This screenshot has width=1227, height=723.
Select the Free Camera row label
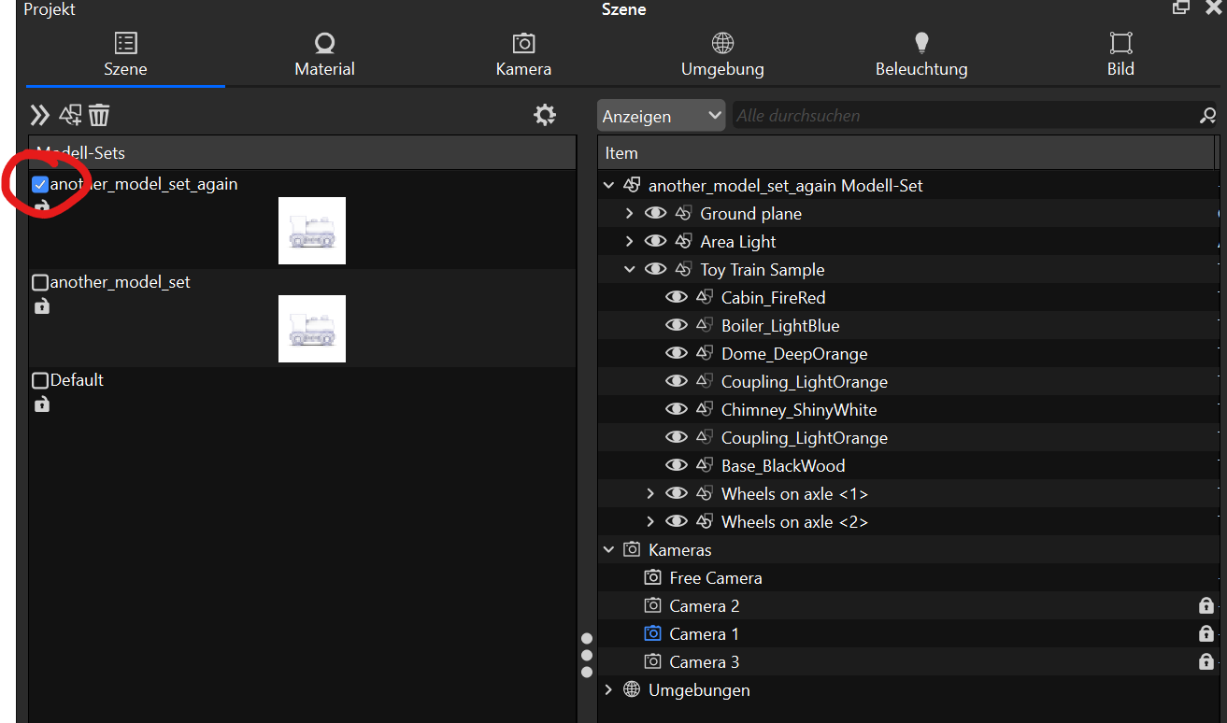tap(716, 578)
